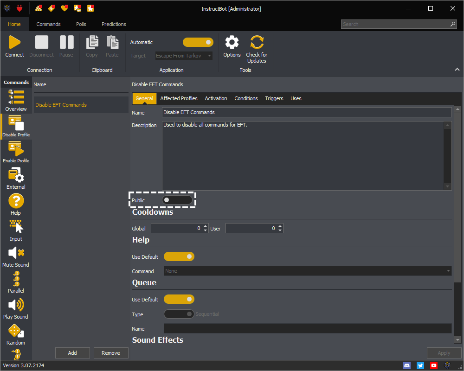
Task: Click the settings panel vertical scrollbar down arrow
Action: (x=458, y=340)
